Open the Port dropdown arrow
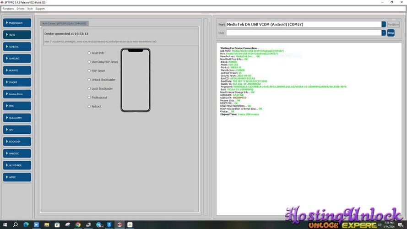Viewport: 407px width, 229px height. pyautogui.click(x=384, y=24)
